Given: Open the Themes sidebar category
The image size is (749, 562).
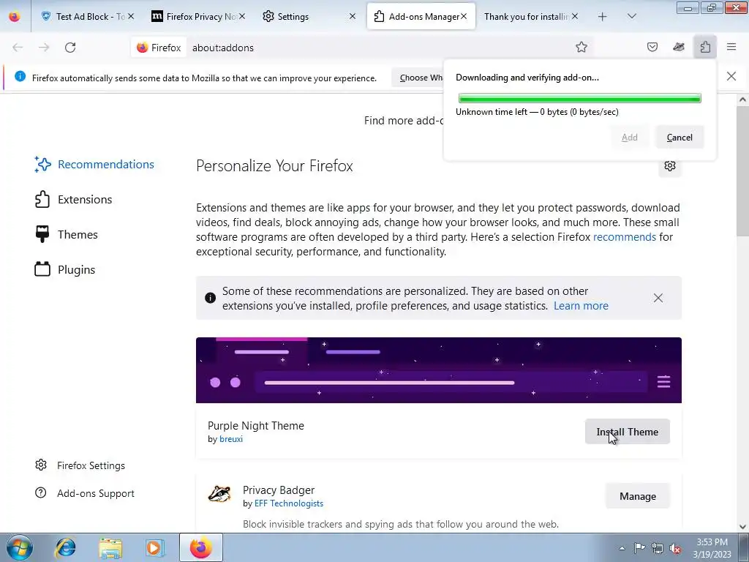Looking at the screenshot, I should click(x=66, y=235).
